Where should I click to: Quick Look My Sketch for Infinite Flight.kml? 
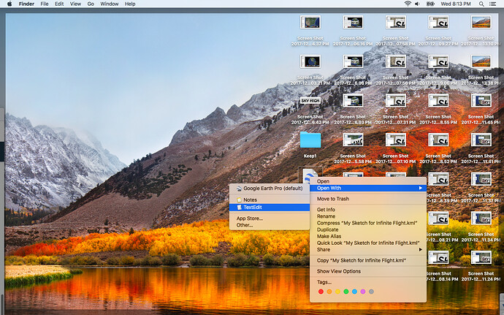368,243
